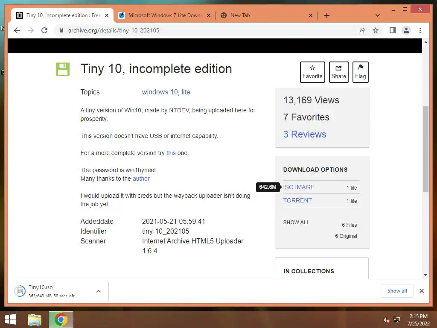This screenshot has width=437, height=328.
Task: Favorite this item on archive.org
Action: tap(312, 72)
